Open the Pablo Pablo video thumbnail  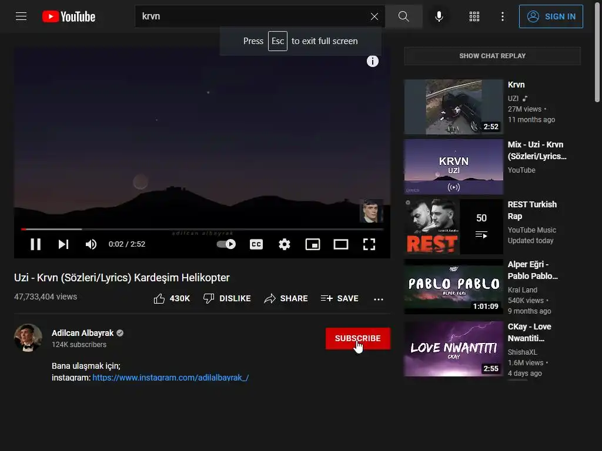453,287
